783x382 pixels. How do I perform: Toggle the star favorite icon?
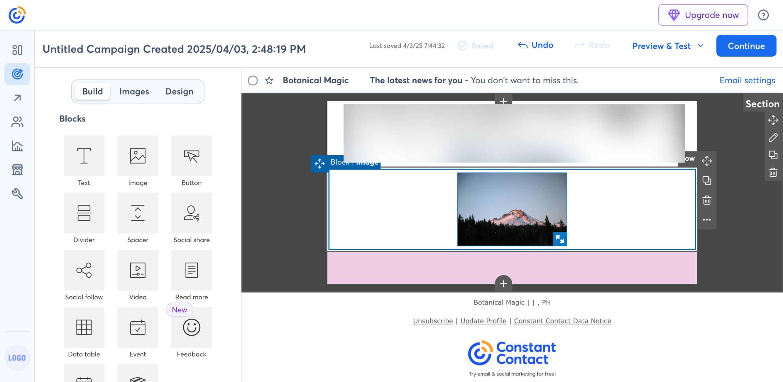[x=269, y=80]
